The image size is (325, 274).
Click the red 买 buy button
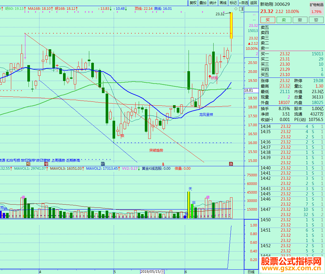pyautogui.click(x=268, y=20)
